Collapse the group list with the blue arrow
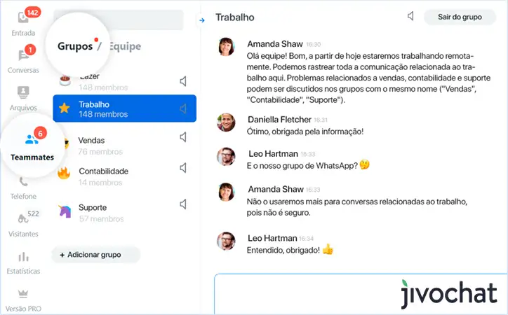This screenshot has width=508, height=315. (x=202, y=20)
